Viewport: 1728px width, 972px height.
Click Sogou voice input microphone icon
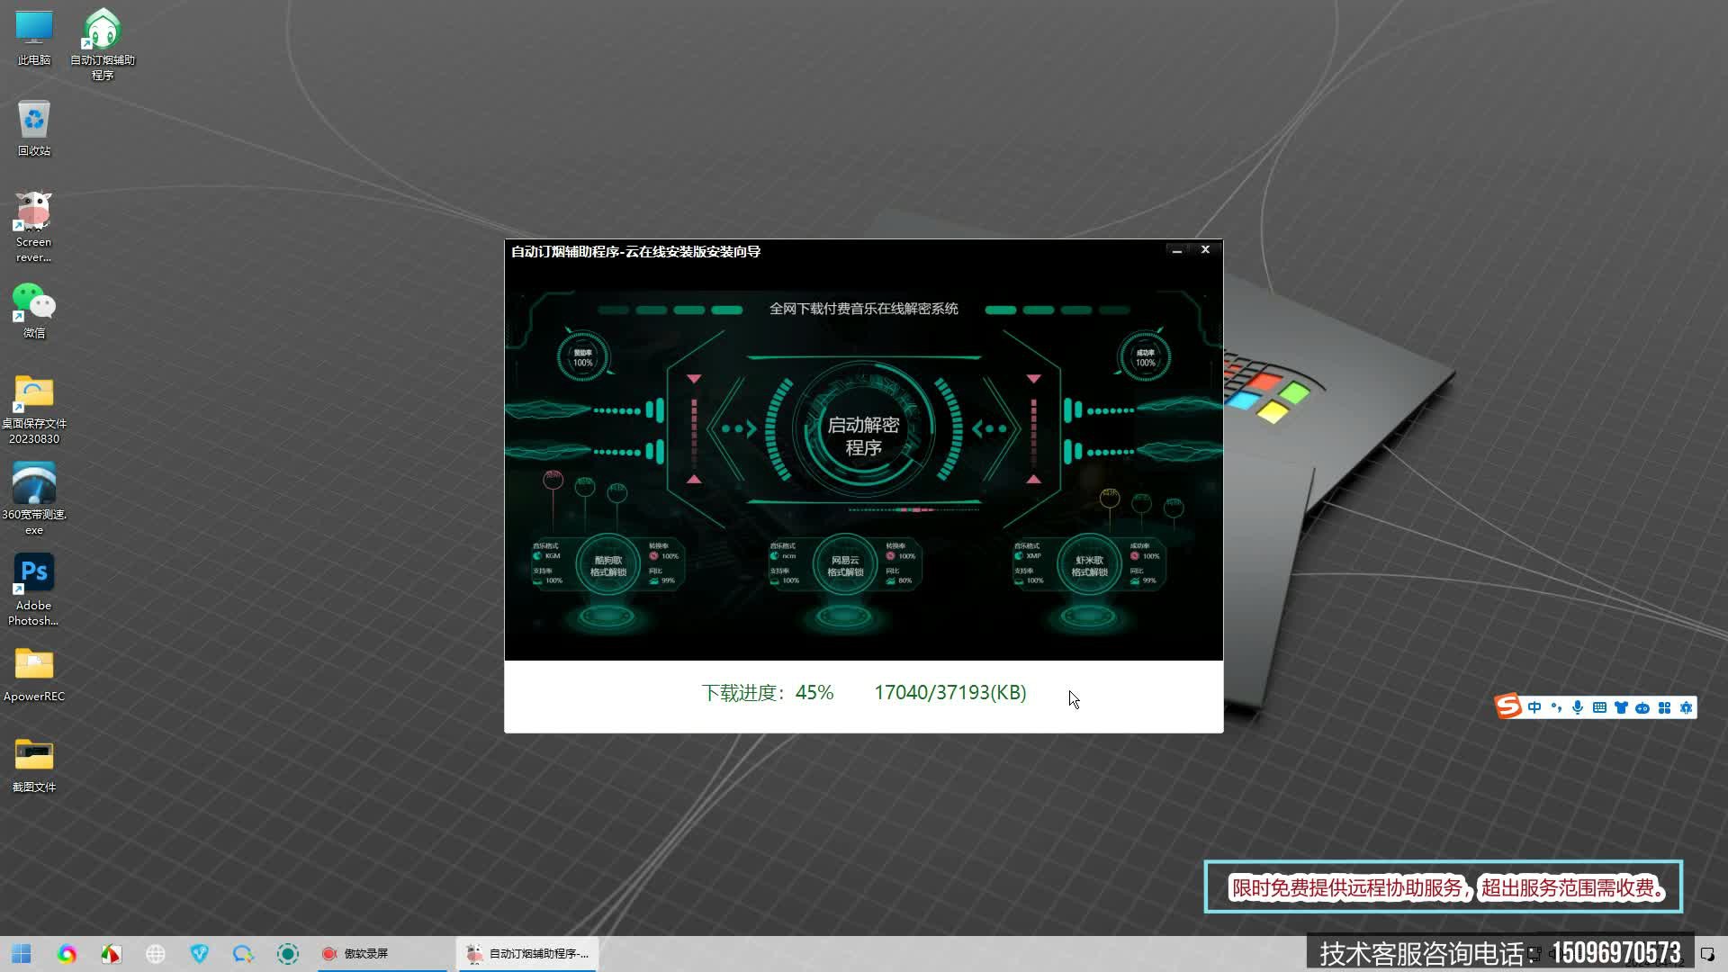(x=1578, y=707)
